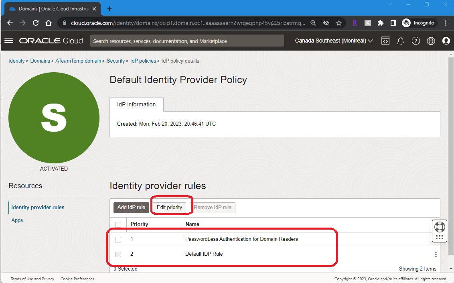
Task: Check the PasswordLess Authentication rule checkbox
Action: [118, 239]
